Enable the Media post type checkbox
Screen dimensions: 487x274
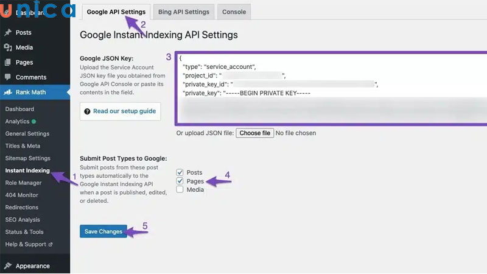click(180, 189)
